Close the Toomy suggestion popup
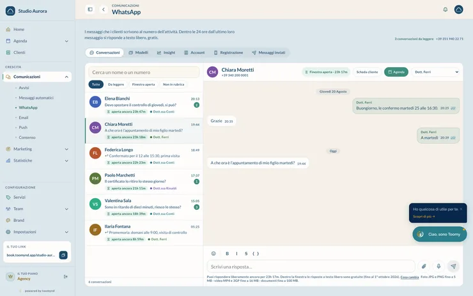 [461, 209]
